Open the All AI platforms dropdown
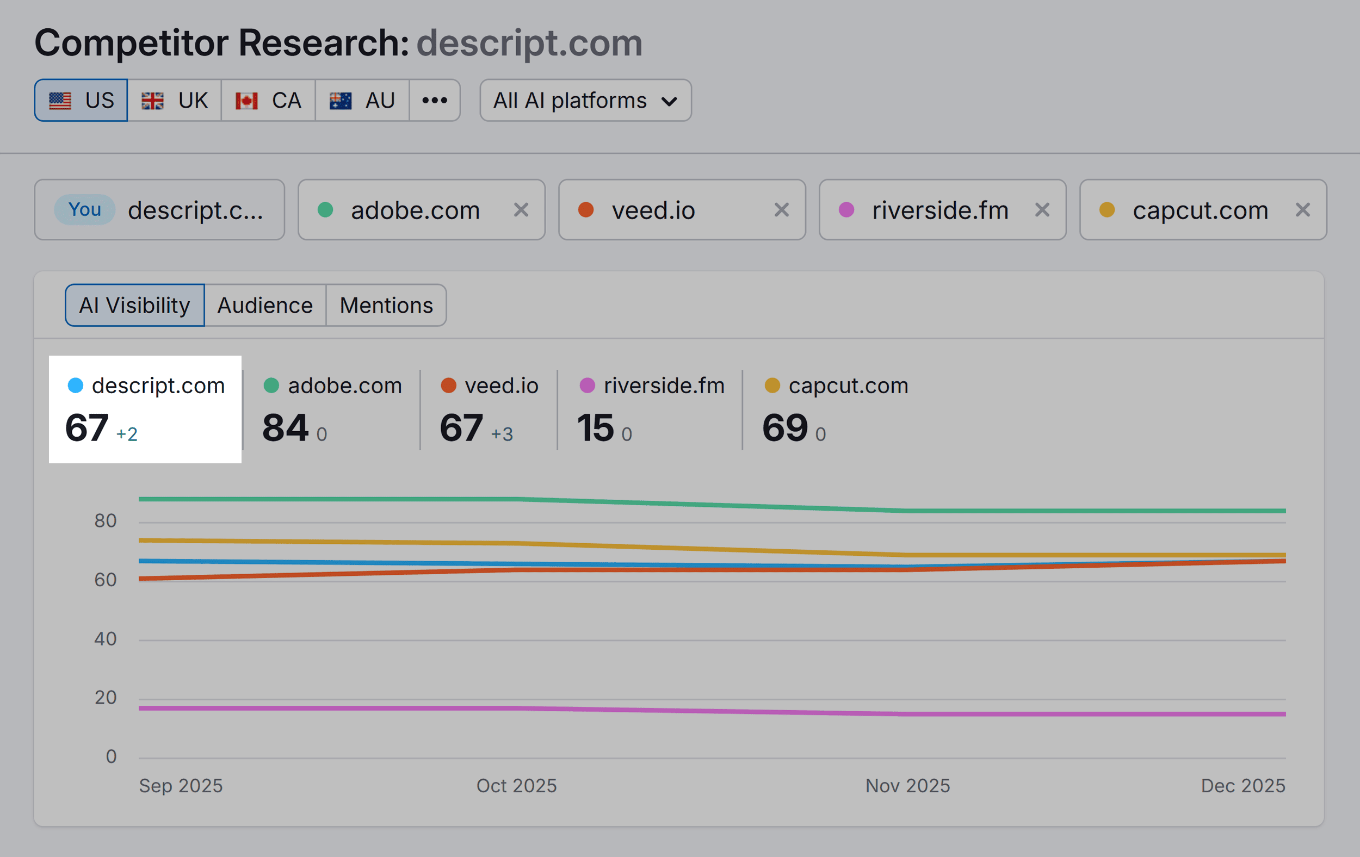The height and width of the screenshot is (857, 1360). (585, 101)
